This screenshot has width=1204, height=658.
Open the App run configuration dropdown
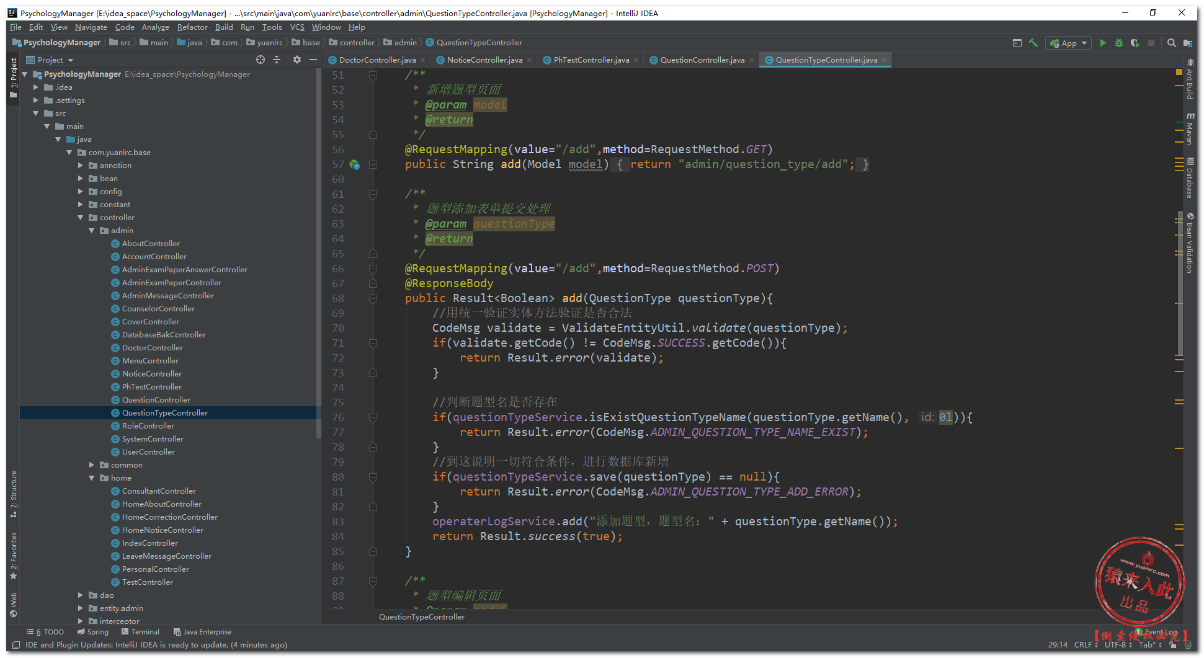point(1069,43)
